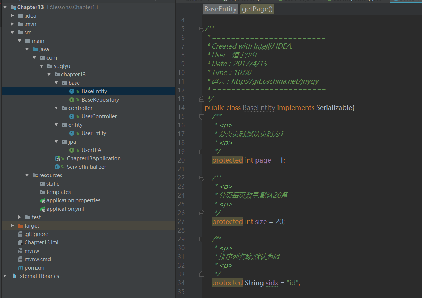Image resolution: width=422 pixels, height=298 pixels.
Task: Select the BaseRepository file in tree
Action: pos(100,100)
